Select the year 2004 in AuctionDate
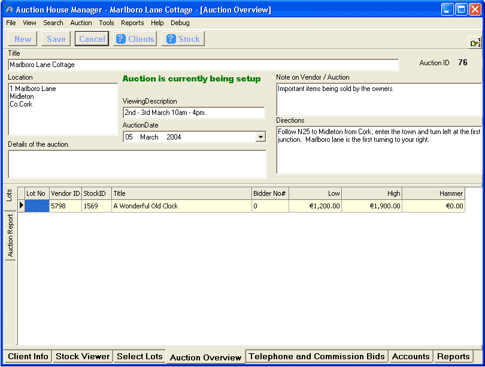This screenshot has height=367, width=485. coord(174,137)
